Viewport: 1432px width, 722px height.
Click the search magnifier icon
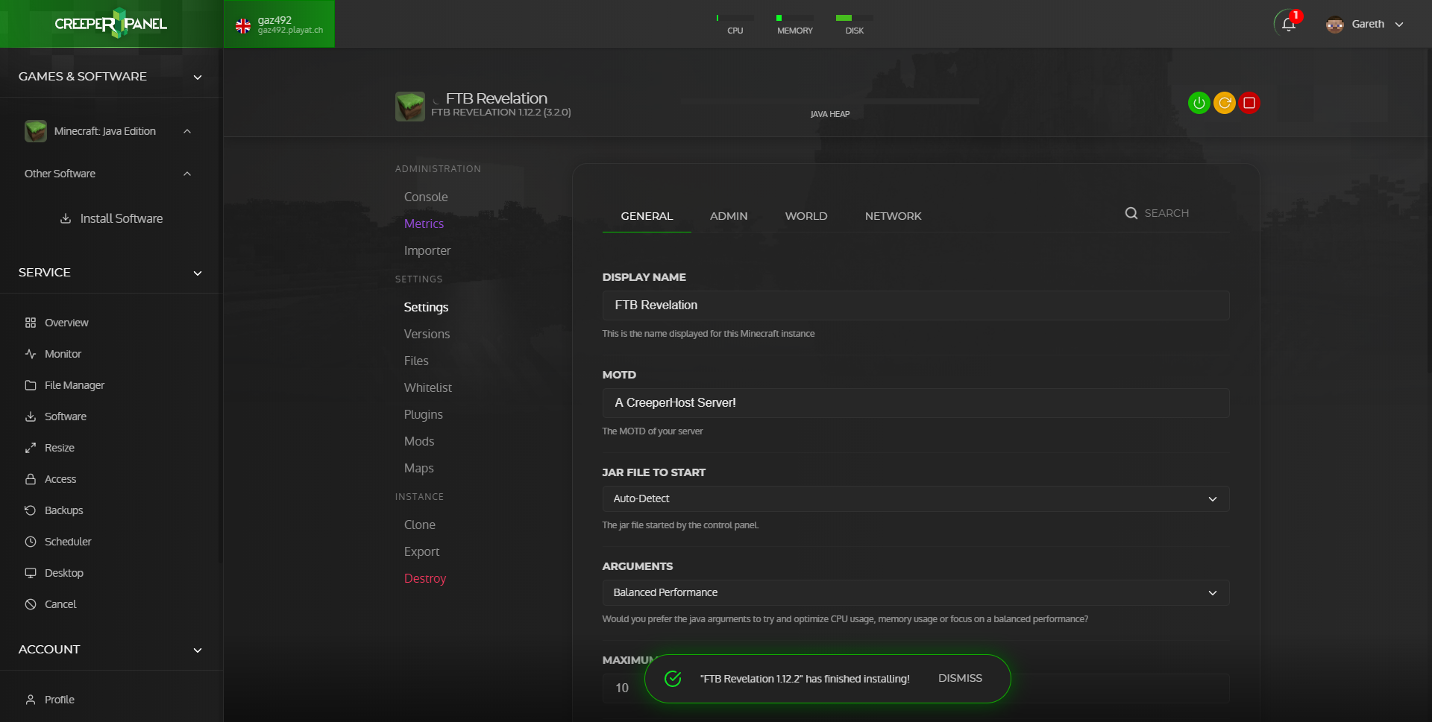[1131, 213]
